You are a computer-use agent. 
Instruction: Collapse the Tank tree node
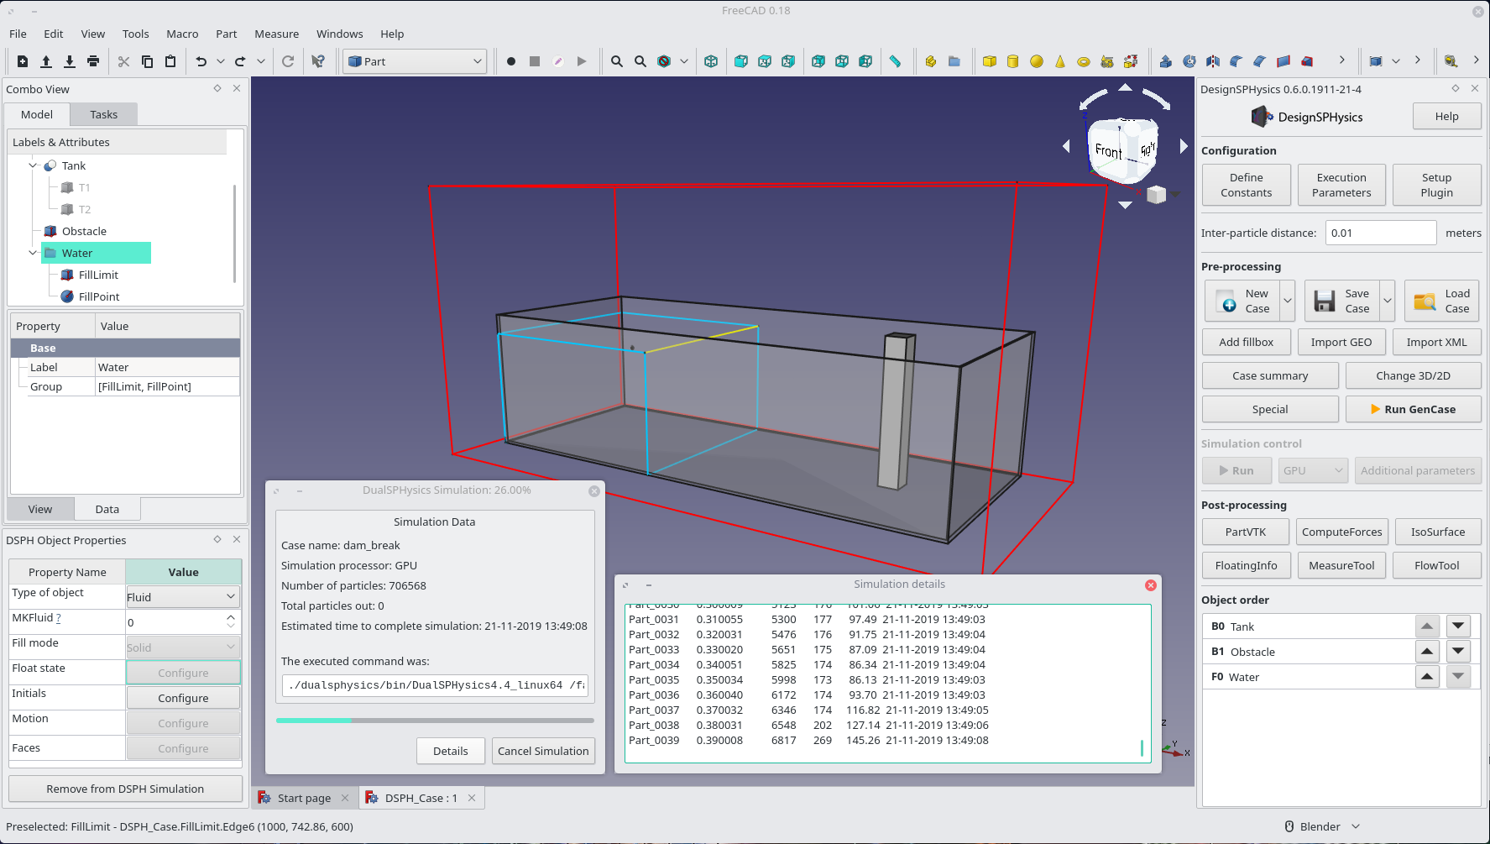click(x=33, y=165)
